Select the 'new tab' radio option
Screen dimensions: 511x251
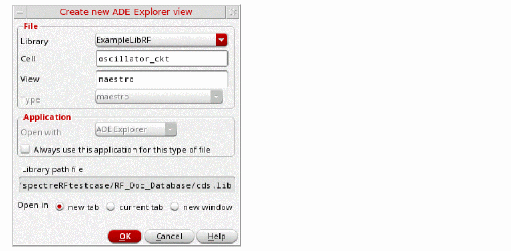tap(59, 207)
